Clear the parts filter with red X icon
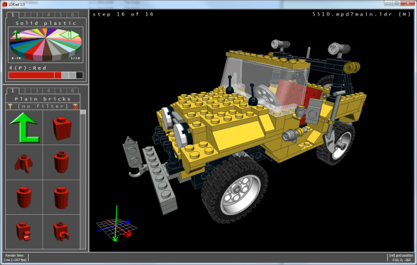 pos(76,105)
